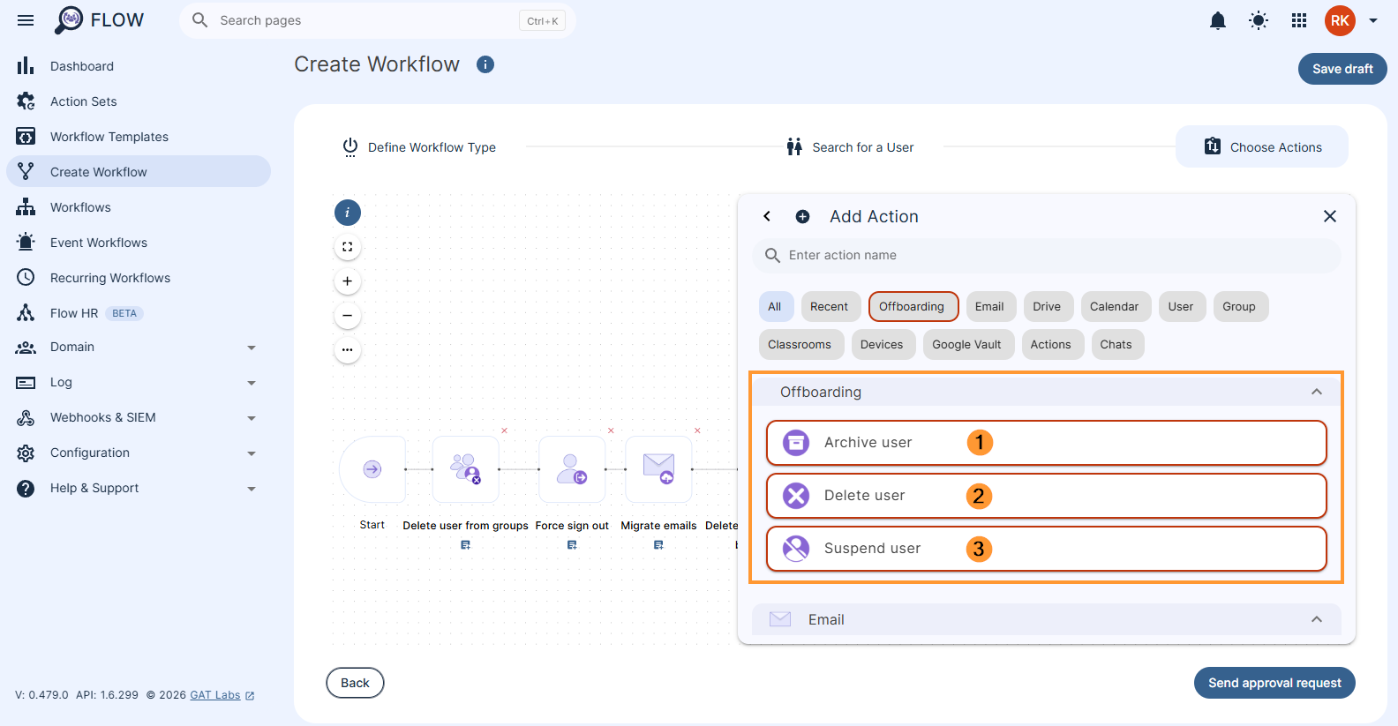Add the Archive user action
1398x726 pixels.
point(1047,443)
